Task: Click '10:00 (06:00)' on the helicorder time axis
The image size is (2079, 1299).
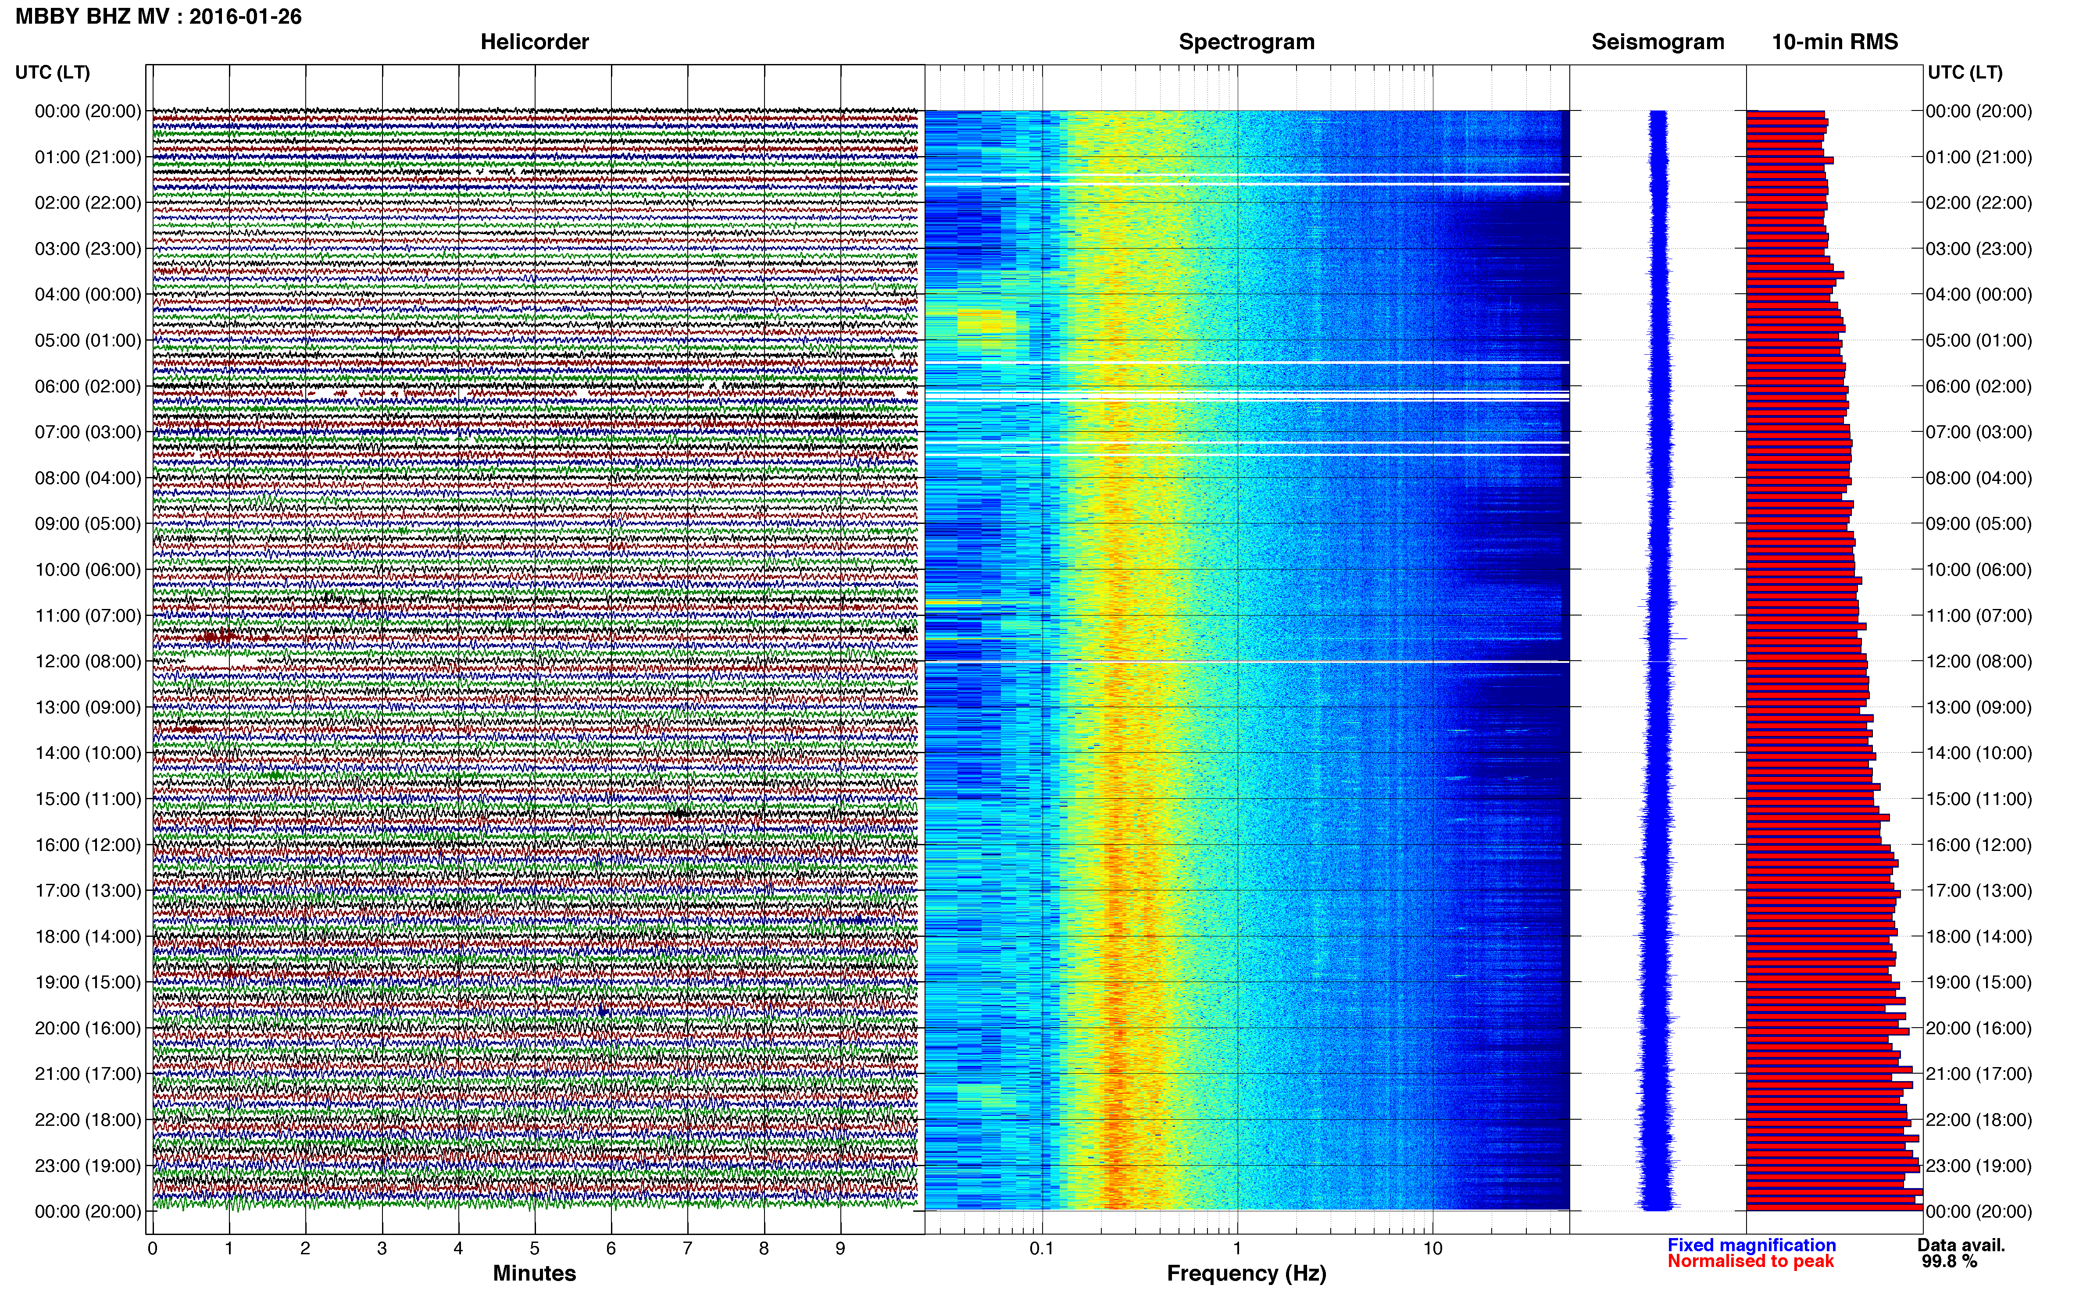Action: click(88, 569)
